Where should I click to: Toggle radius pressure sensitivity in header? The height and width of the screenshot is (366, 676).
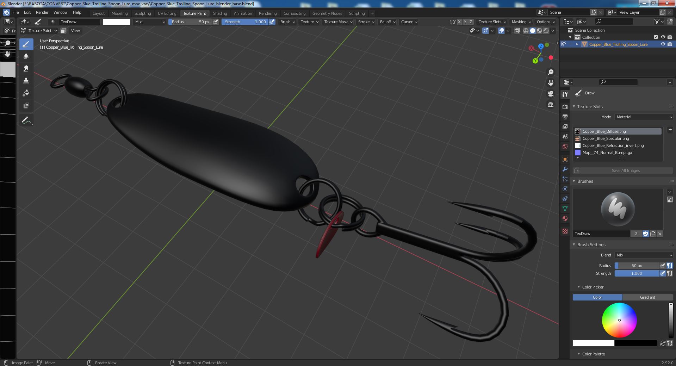(x=216, y=22)
